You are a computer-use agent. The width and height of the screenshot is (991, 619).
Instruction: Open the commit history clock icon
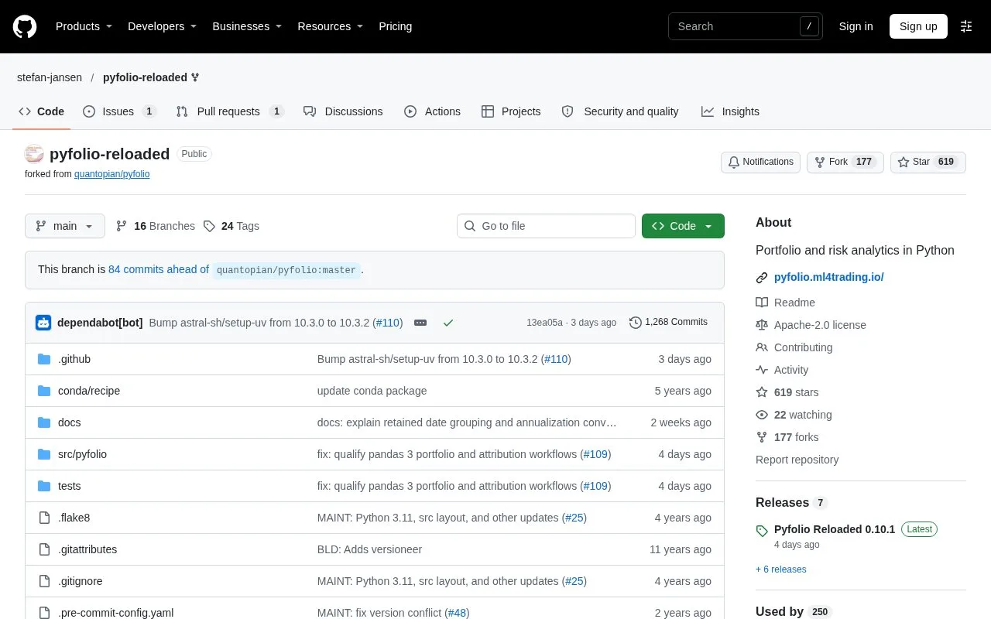click(x=636, y=323)
